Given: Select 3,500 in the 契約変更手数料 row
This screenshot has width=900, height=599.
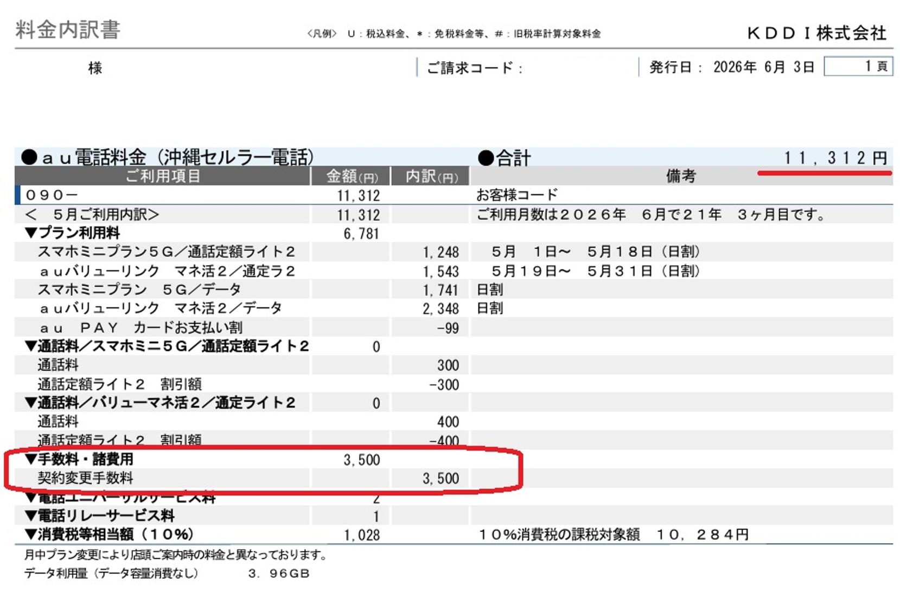Looking at the screenshot, I should [x=441, y=479].
